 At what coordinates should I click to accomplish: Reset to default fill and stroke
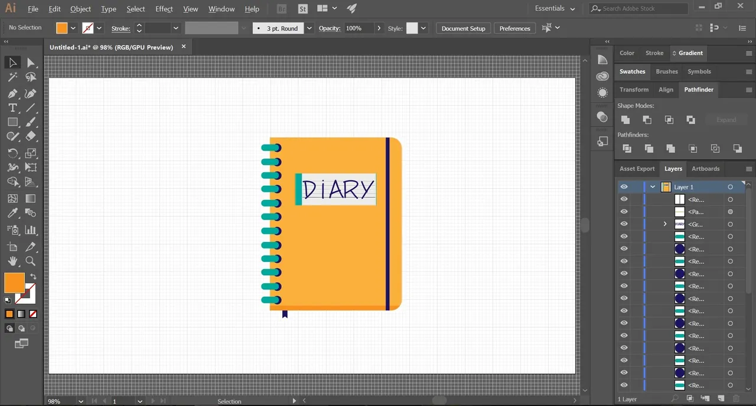[x=8, y=300]
